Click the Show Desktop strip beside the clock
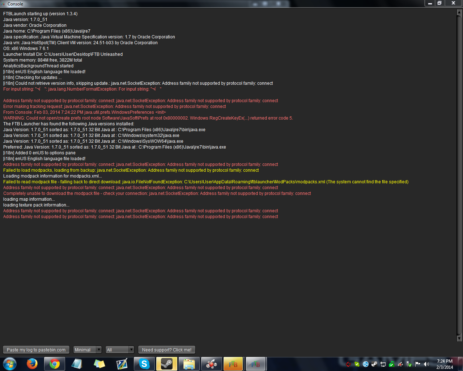This screenshot has height=371, width=463. pos(460,364)
